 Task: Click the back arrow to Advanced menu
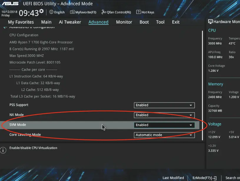pos(5,27)
